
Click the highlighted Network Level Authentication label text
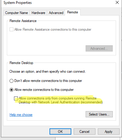point(61,100)
